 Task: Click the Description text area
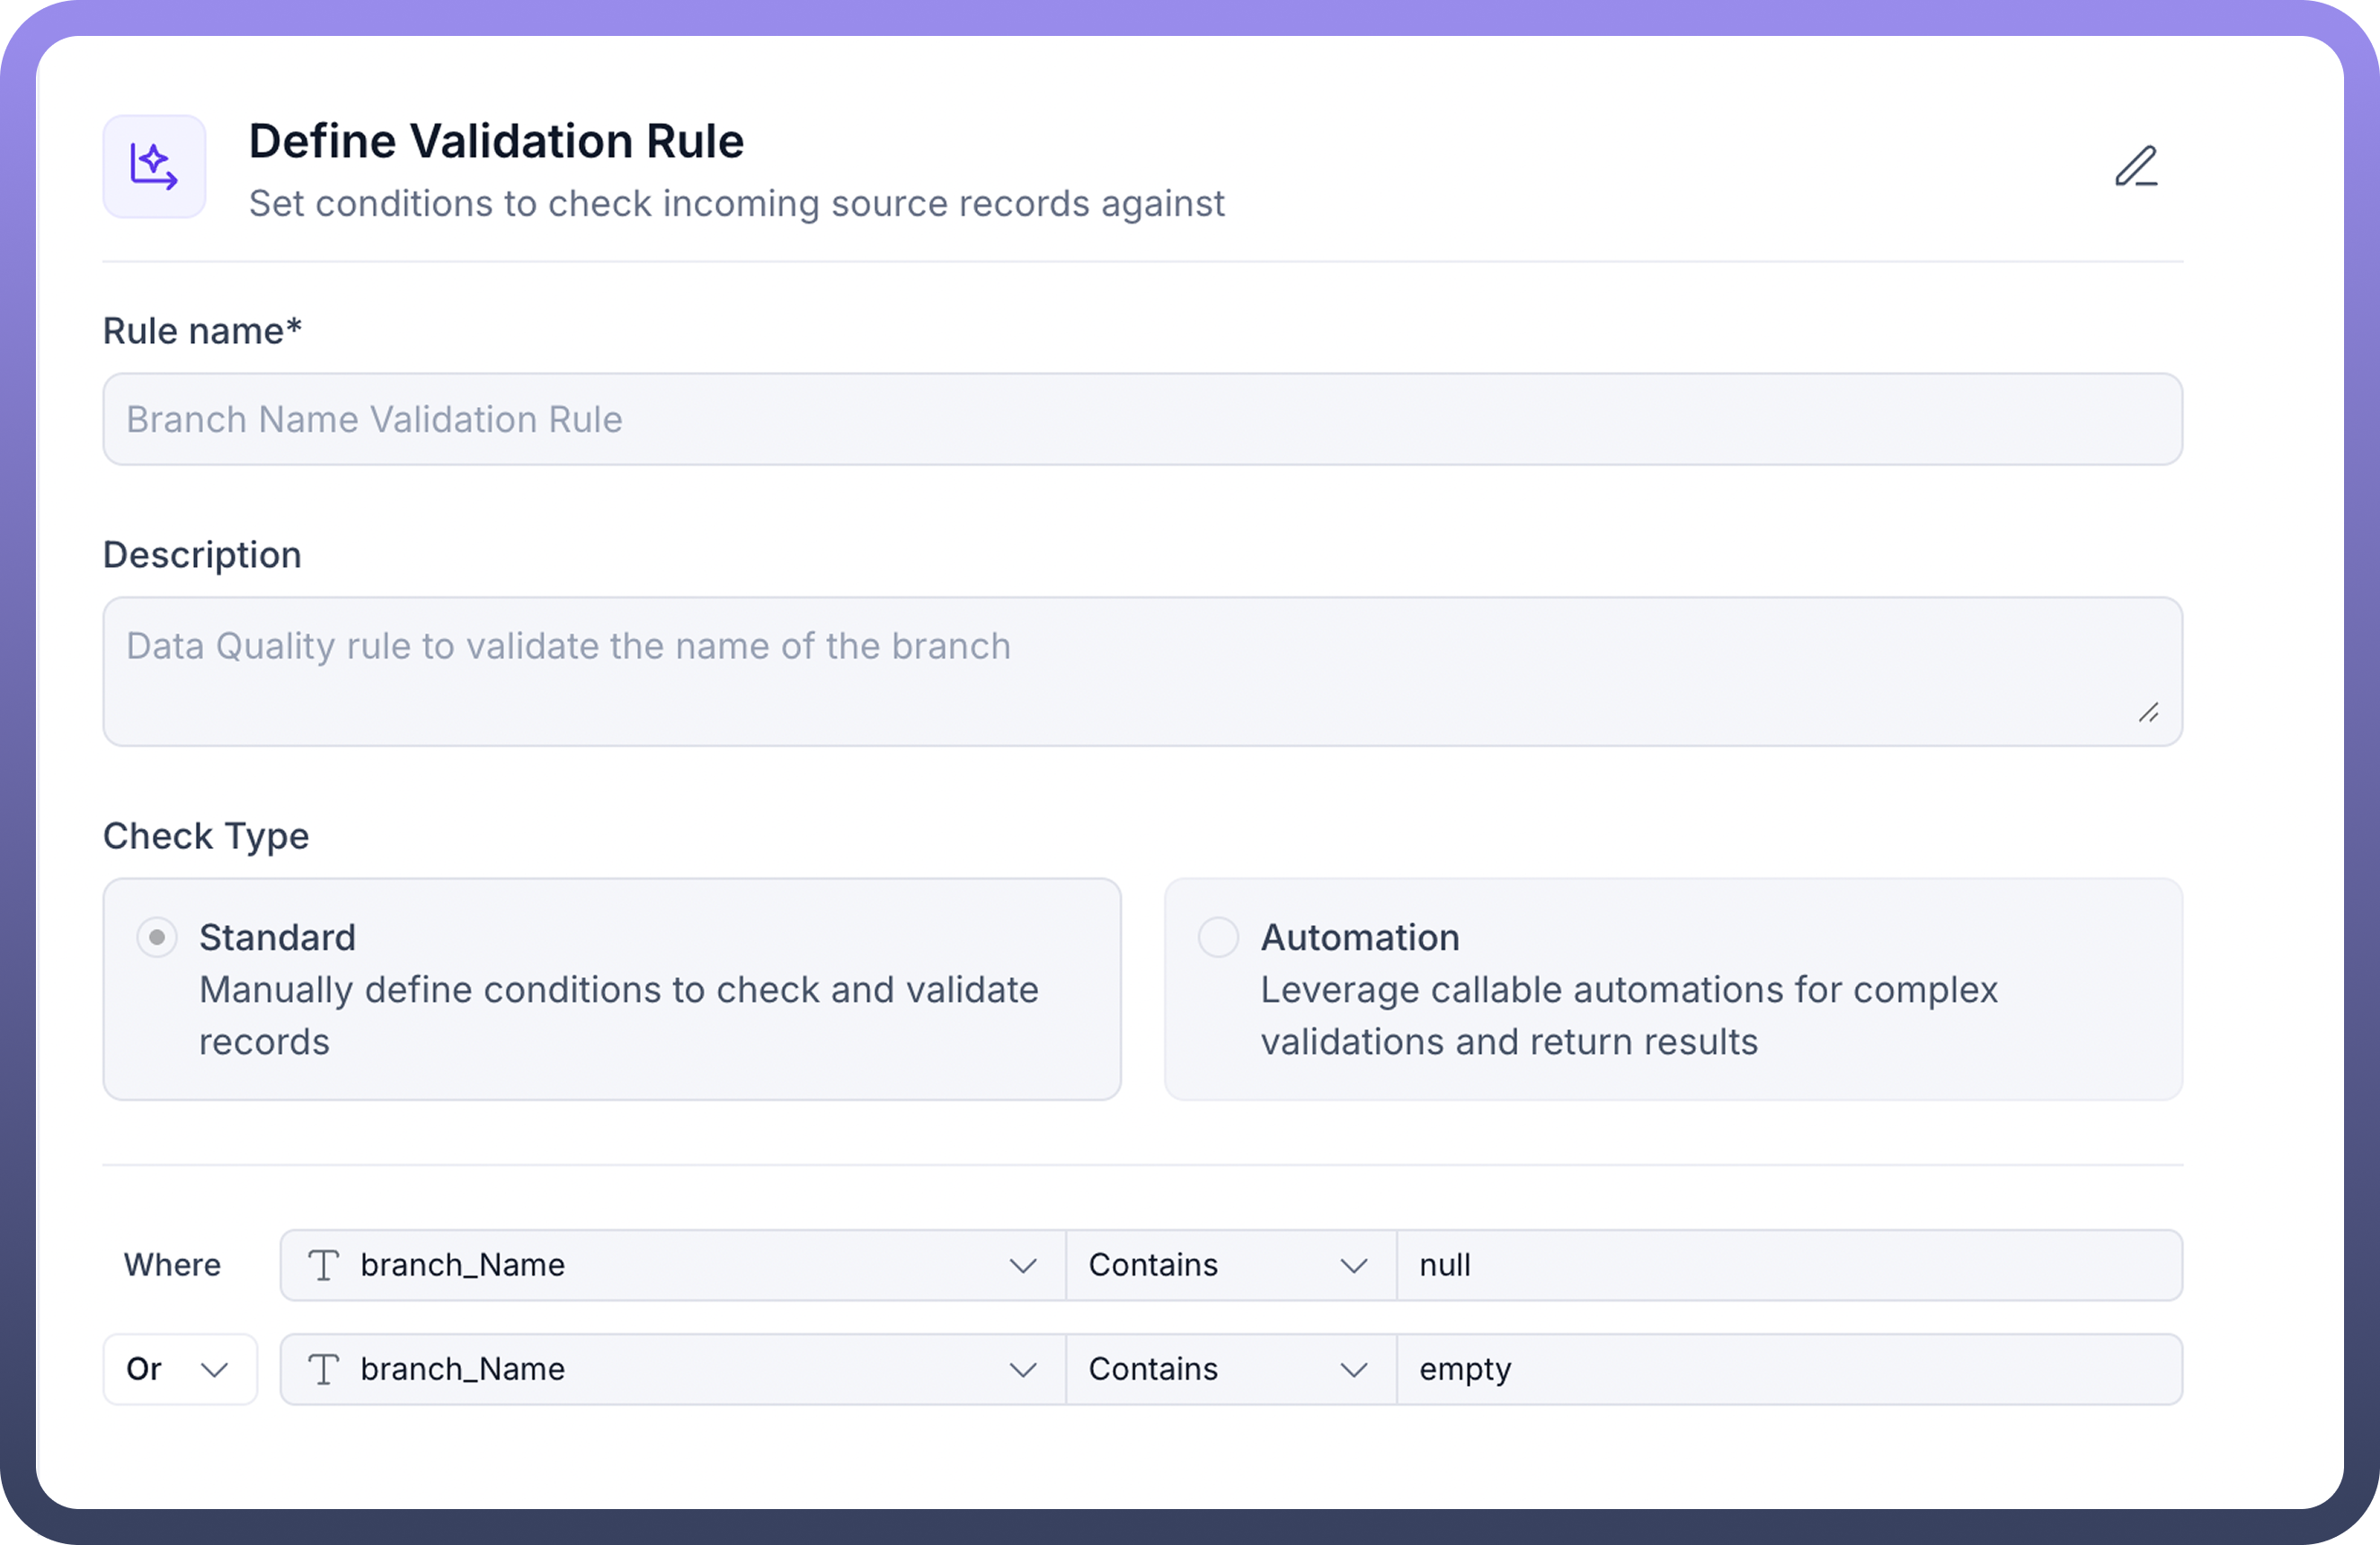(x=1142, y=672)
